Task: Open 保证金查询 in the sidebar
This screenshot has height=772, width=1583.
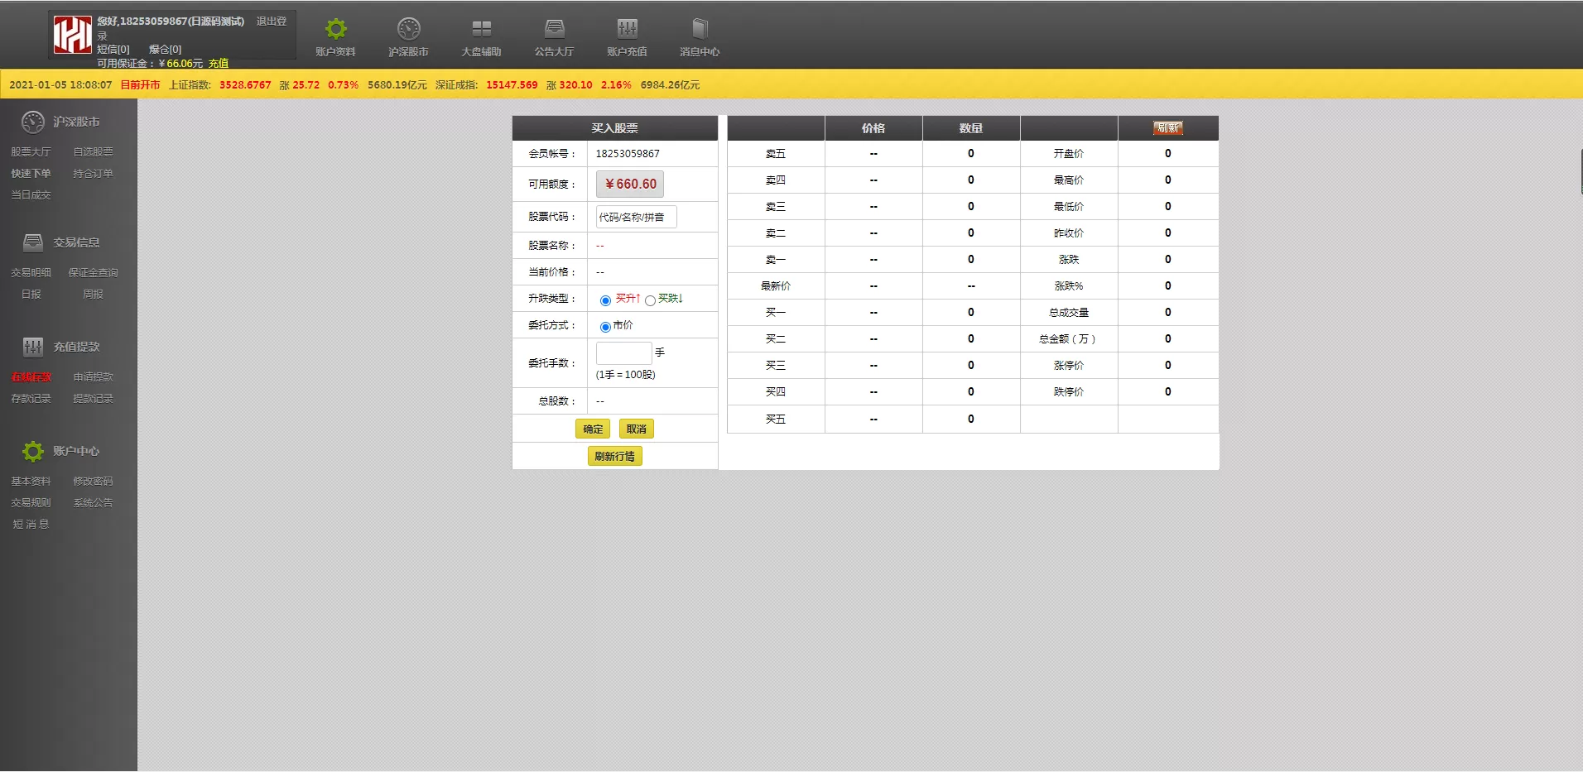Action: [x=93, y=273]
